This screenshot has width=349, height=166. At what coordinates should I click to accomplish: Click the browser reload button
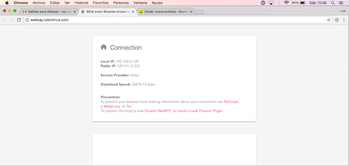[x=19, y=19]
